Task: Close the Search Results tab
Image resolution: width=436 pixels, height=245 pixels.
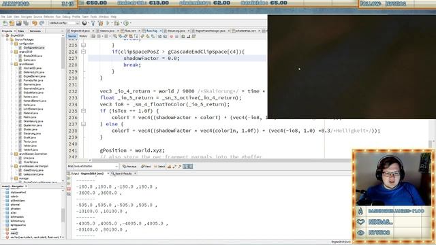Action: [x=135, y=174]
